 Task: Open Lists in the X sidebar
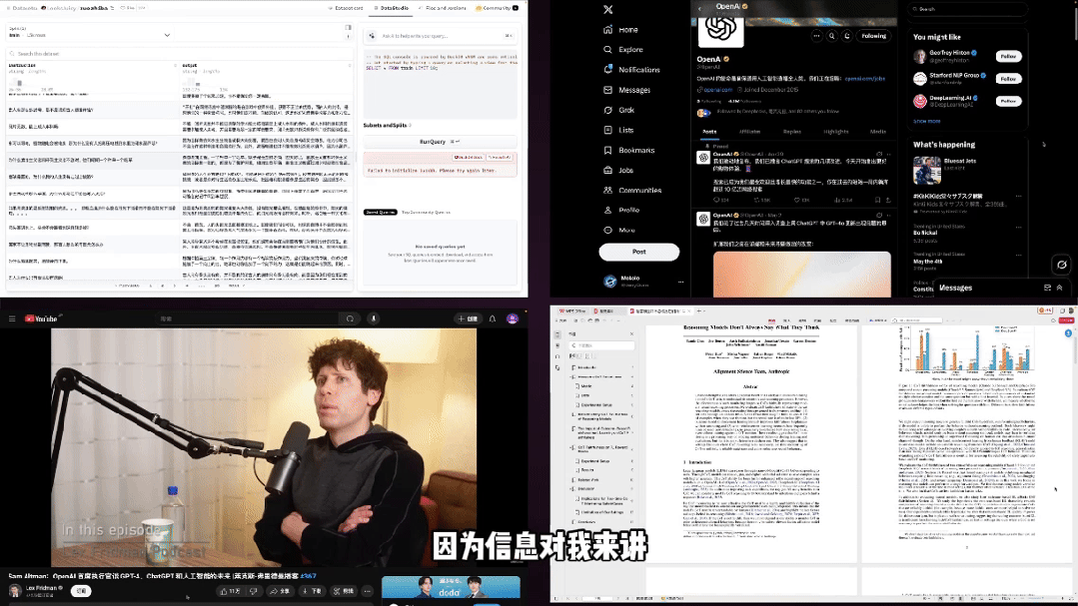point(618,130)
